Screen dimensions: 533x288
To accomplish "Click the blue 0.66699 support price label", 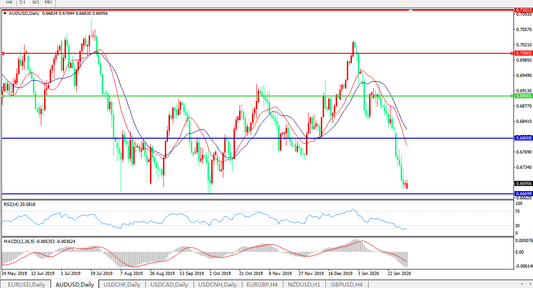I will pos(523,193).
